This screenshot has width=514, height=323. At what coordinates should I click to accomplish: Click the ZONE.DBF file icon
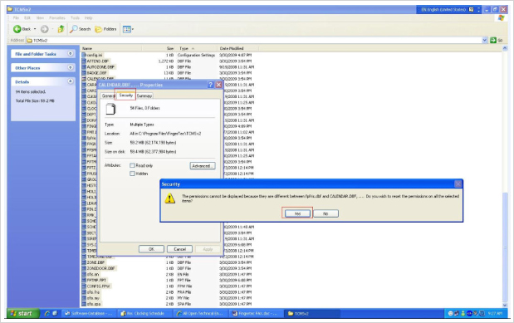84,262
